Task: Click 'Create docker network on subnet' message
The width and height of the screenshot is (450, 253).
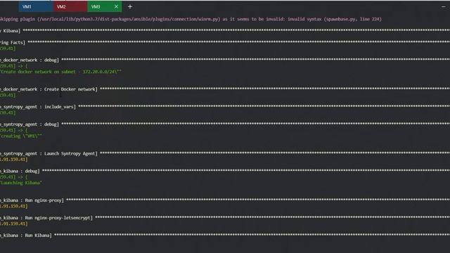Action: 60,72
